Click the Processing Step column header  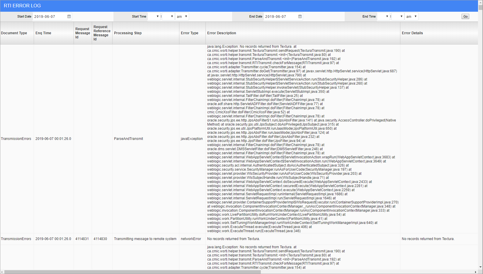146,33
